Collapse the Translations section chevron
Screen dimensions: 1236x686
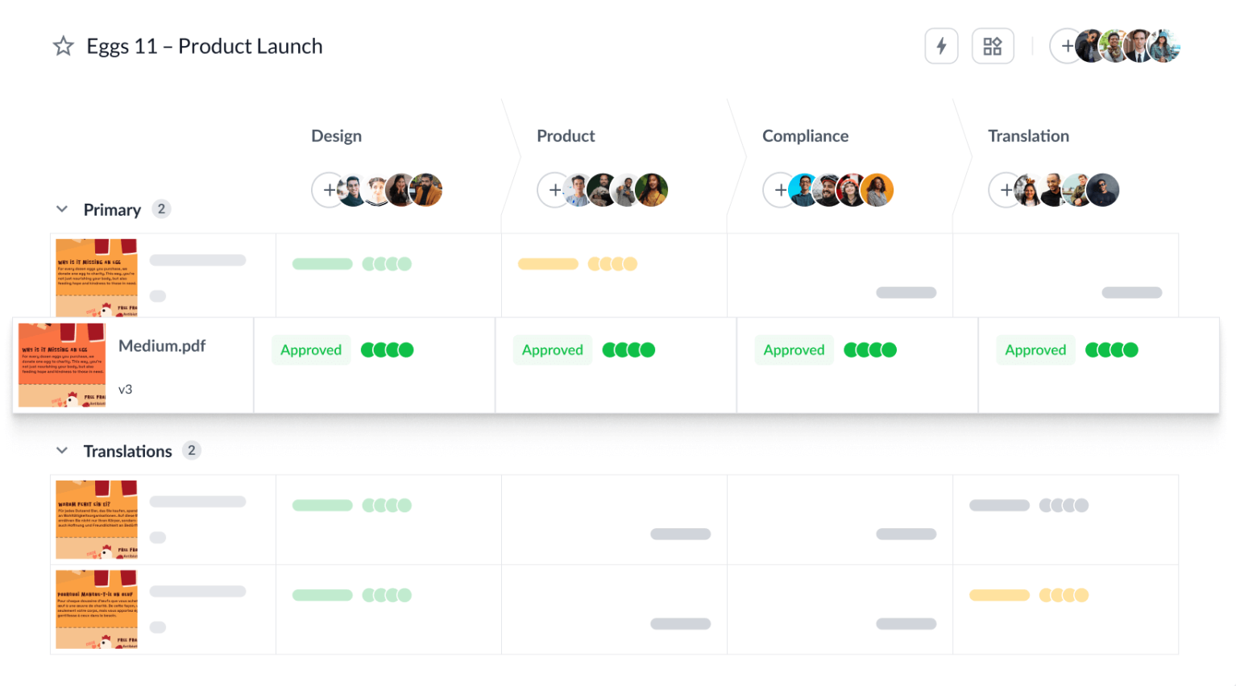pyautogui.click(x=62, y=451)
